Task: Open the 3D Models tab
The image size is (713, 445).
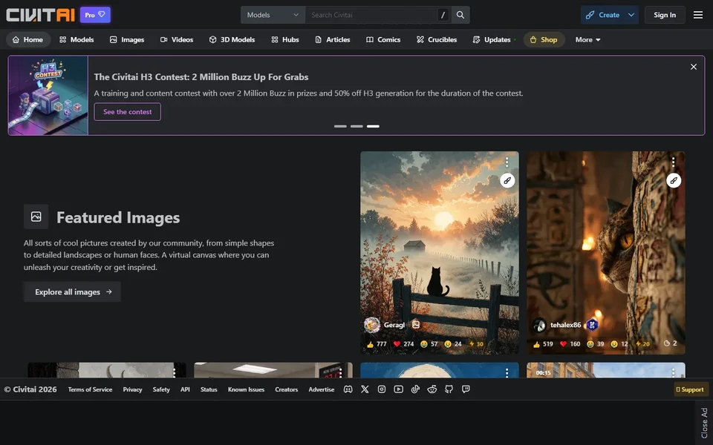Action: [232, 39]
